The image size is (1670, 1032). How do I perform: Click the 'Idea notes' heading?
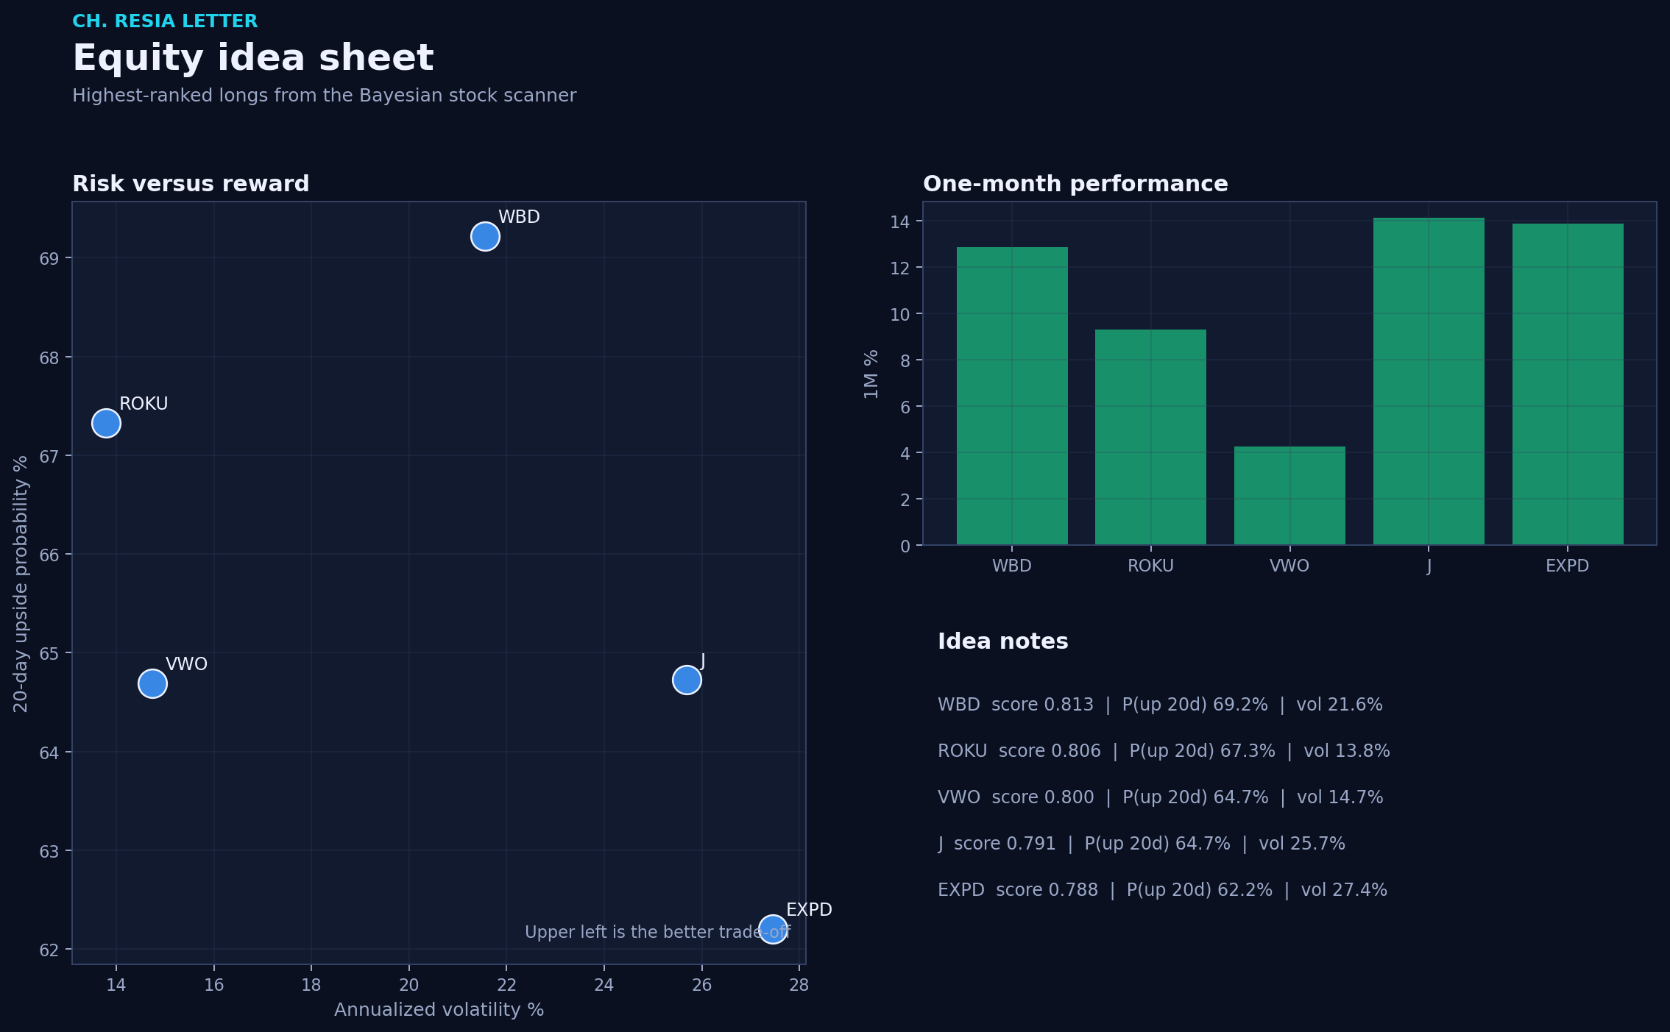click(x=1002, y=641)
